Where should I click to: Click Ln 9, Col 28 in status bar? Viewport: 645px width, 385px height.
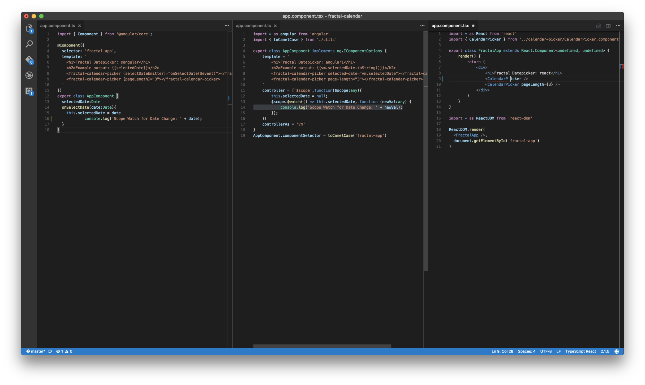(x=502, y=351)
